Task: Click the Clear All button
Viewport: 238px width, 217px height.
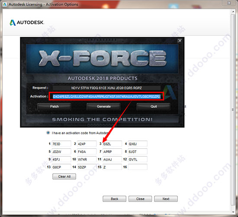Action: coord(64,176)
